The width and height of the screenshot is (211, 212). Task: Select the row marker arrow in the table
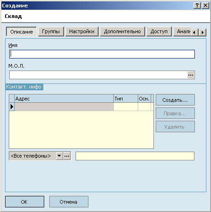coord(12,106)
